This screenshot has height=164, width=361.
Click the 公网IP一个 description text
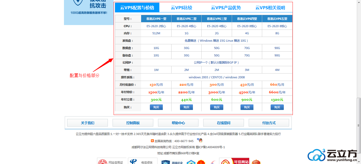[x=216, y=62]
